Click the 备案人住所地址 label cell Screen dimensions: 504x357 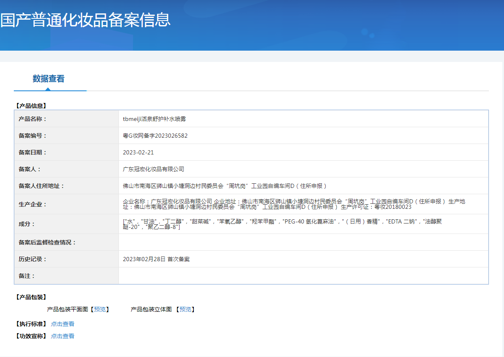click(x=67, y=186)
